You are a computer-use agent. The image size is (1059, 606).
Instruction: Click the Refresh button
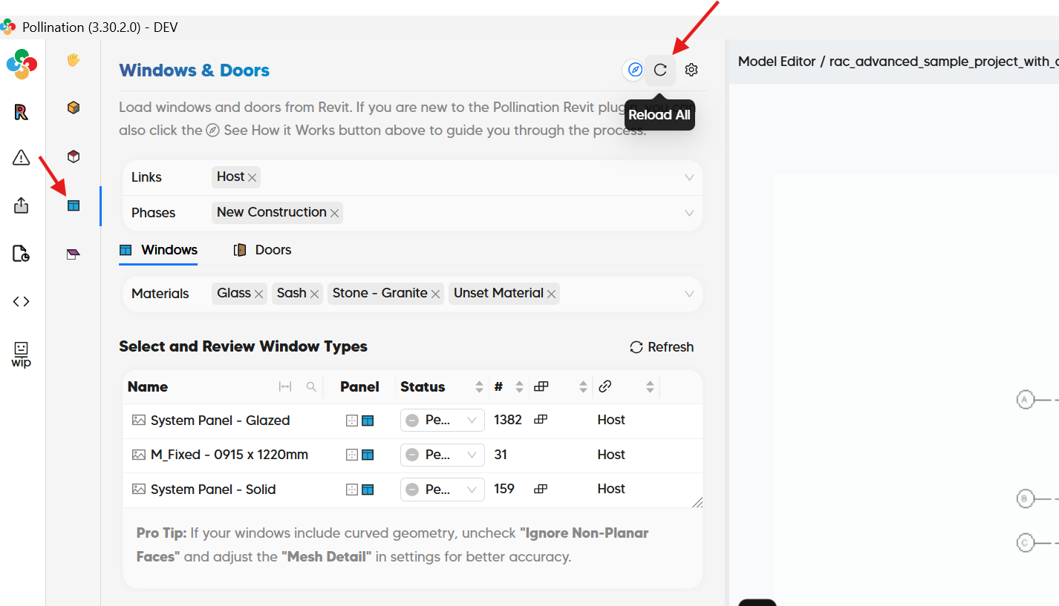tap(662, 347)
